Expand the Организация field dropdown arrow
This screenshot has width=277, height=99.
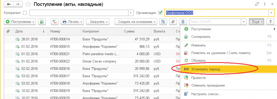click(x=271, y=13)
